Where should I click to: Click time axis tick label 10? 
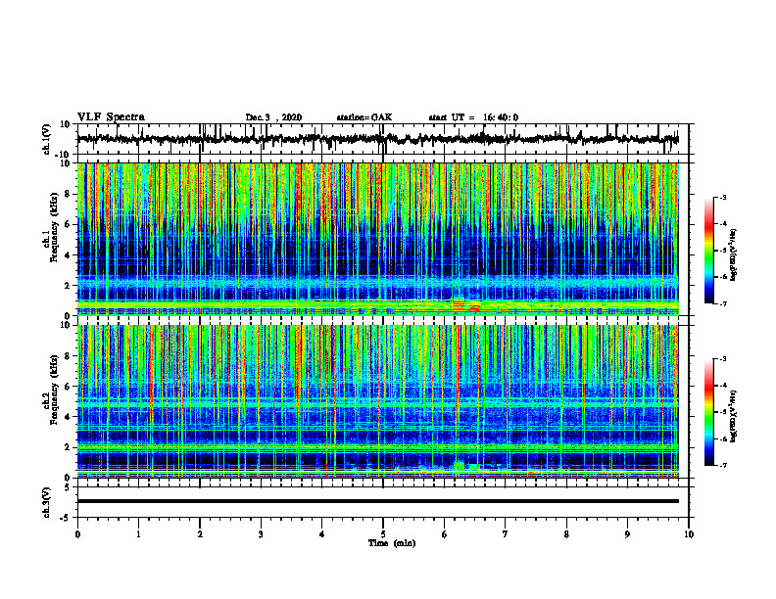689,534
